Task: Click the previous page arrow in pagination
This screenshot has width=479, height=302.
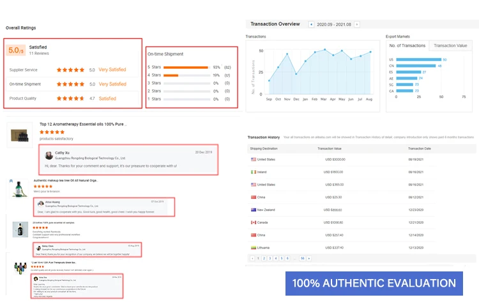Action: click(x=252, y=258)
